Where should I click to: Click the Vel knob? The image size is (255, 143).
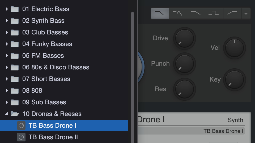[x=234, y=48]
